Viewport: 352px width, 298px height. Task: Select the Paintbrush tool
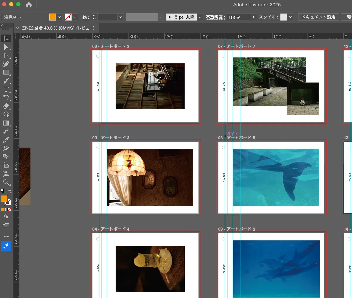click(x=6, y=81)
